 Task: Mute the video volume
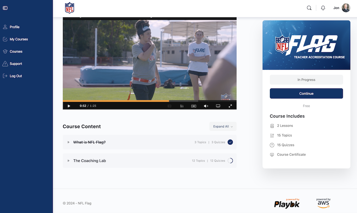[206, 106]
